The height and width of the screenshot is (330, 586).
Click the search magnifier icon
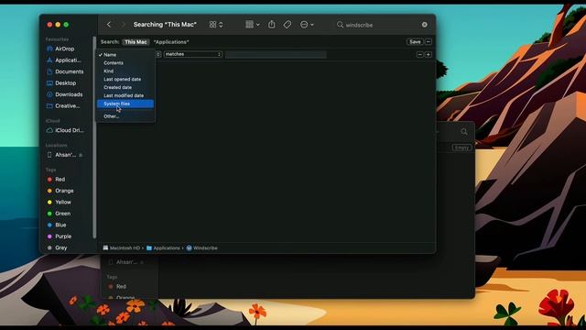click(340, 25)
